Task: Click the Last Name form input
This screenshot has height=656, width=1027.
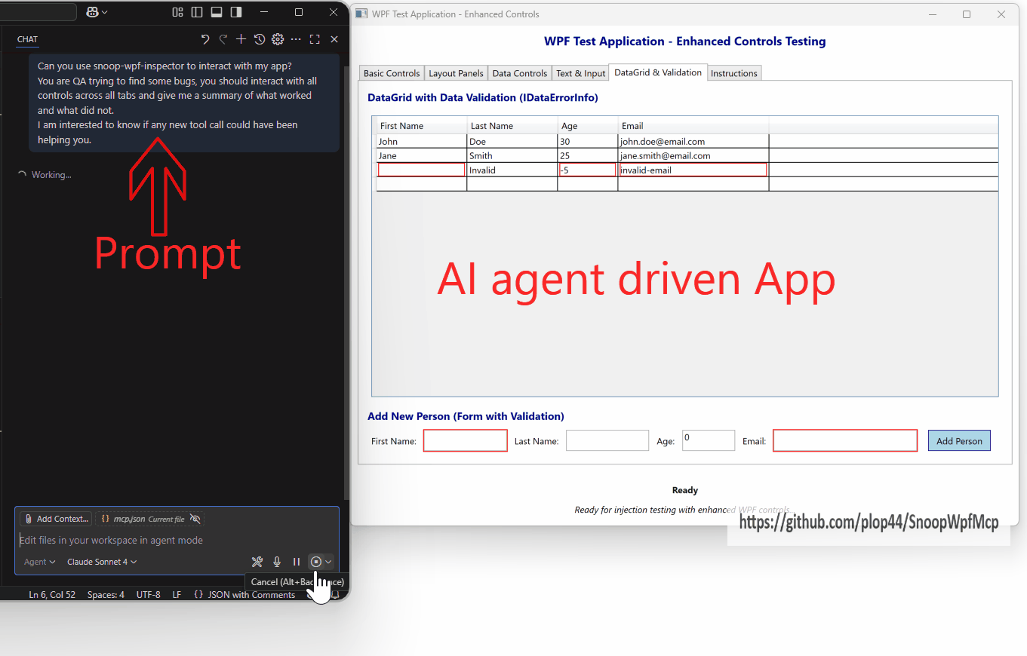Action: (607, 440)
